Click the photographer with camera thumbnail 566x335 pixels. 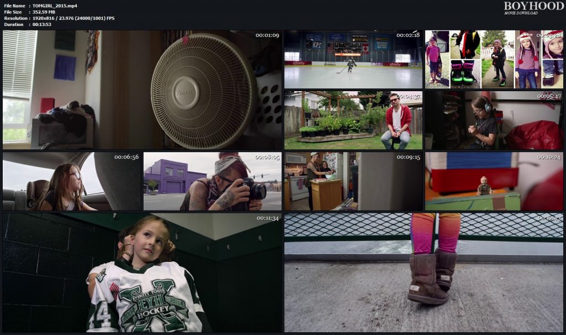click(x=212, y=181)
